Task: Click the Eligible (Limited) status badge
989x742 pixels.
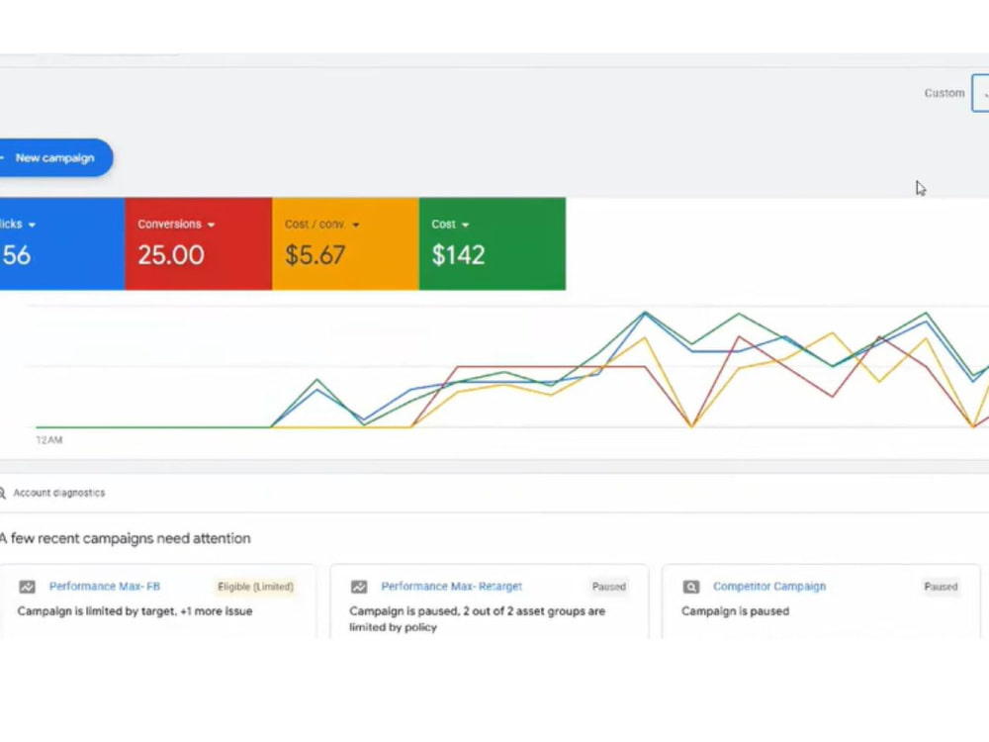Action: click(255, 587)
